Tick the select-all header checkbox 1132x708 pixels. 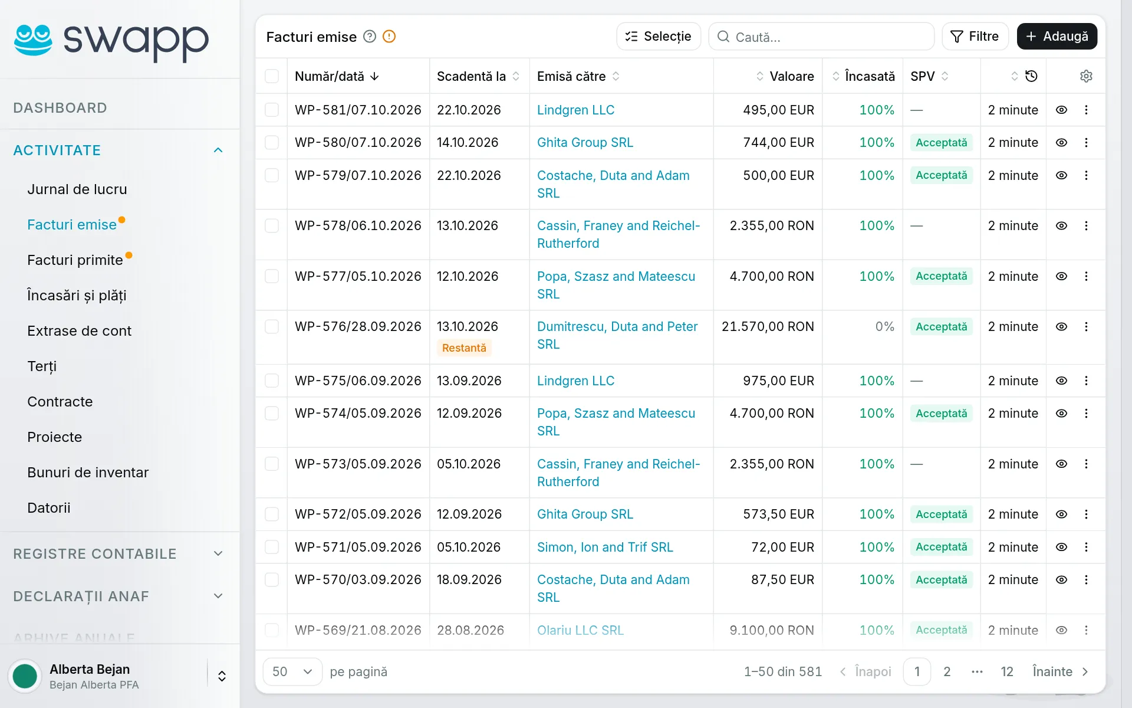click(272, 76)
